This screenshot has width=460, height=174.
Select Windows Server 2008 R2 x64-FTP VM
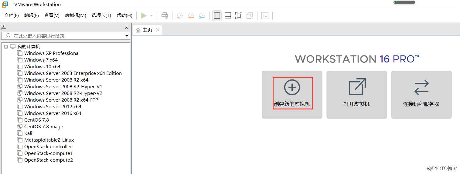(61, 100)
